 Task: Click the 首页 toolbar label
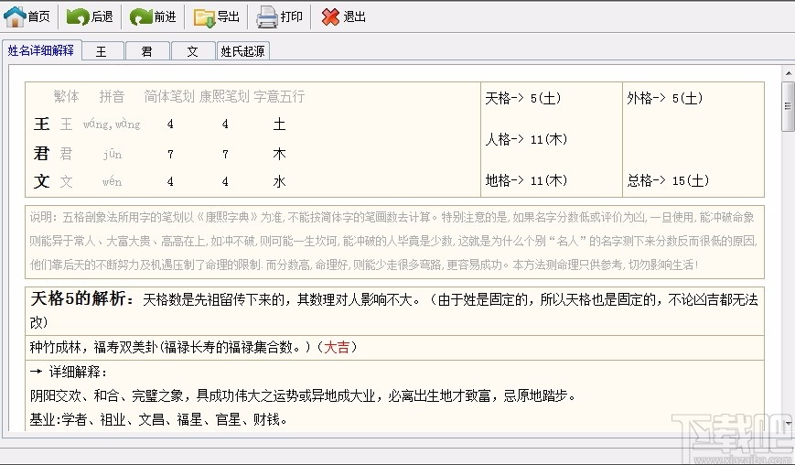tap(39, 16)
